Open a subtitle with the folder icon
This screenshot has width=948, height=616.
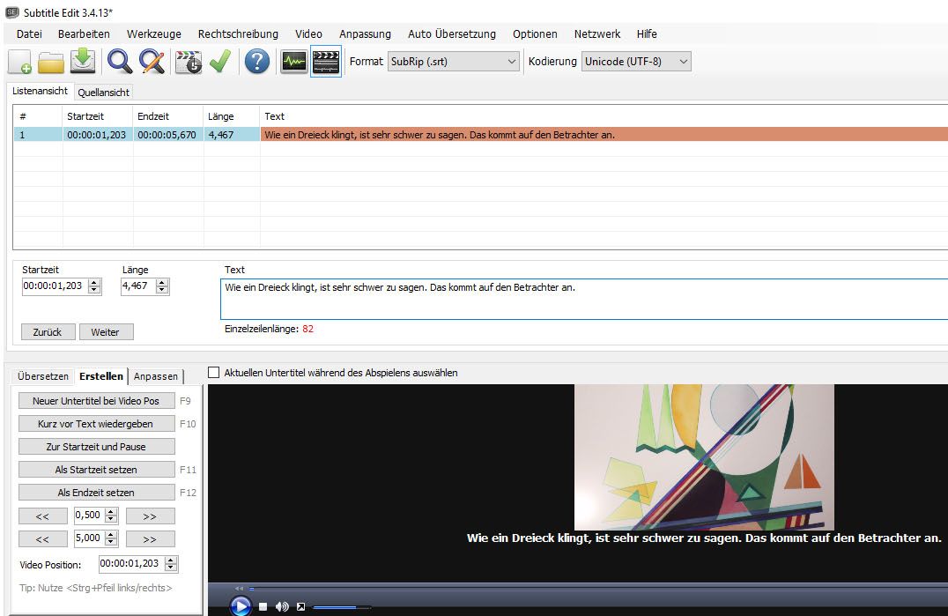click(51, 62)
